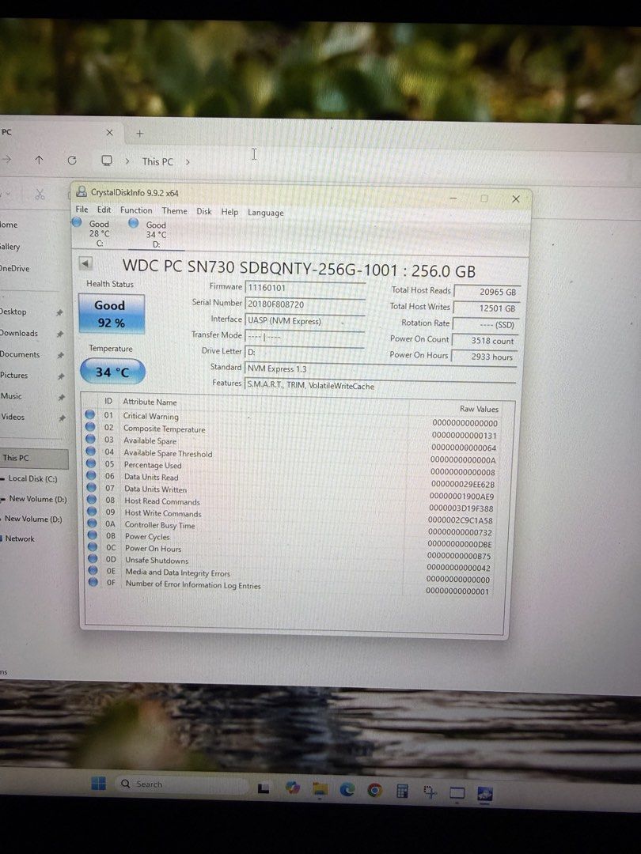Open Local Disk (C:) in Explorer sidebar
The image size is (641, 854).
point(32,478)
